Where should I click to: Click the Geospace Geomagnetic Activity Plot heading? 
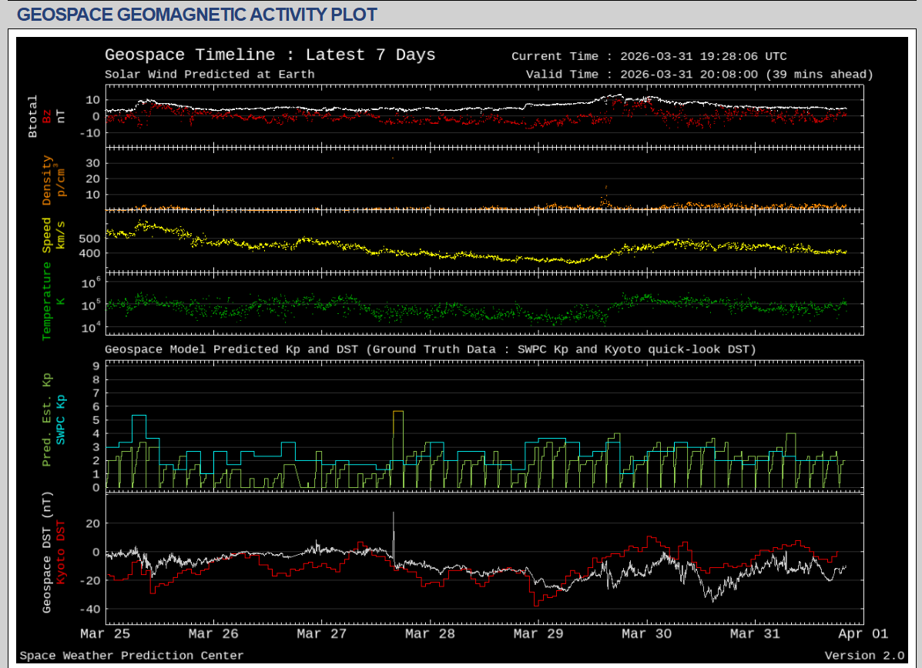click(197, 15)
